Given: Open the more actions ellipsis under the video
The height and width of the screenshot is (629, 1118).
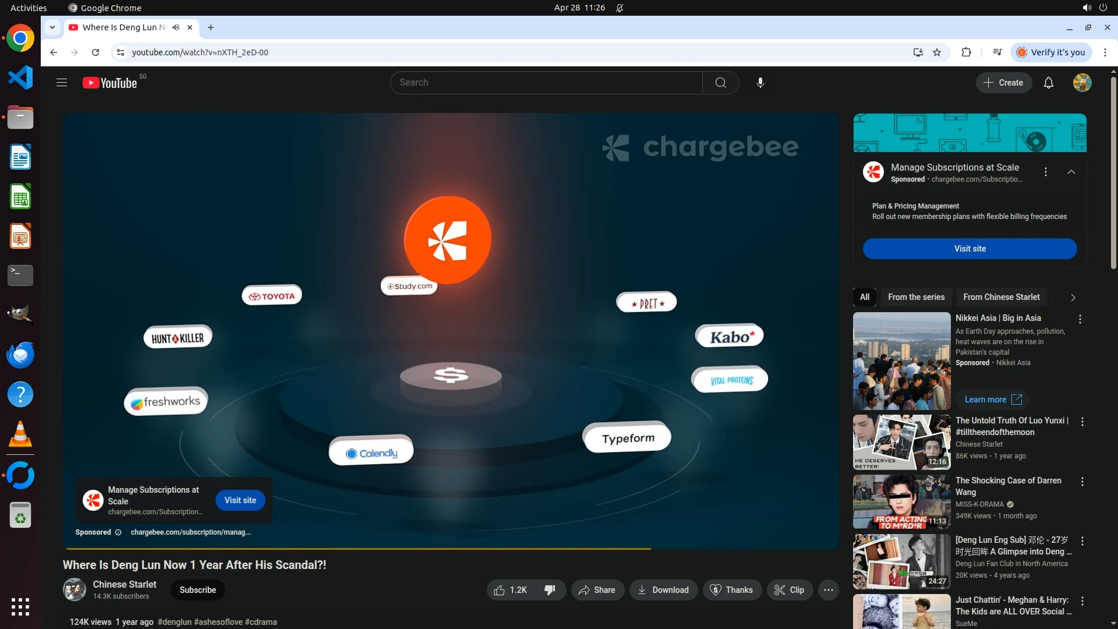Looking at the screenshot, I should (x=828, y=590).
